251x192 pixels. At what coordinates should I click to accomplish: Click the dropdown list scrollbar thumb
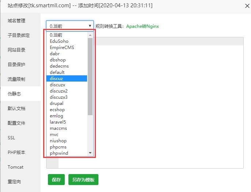(x=90, y=76)
